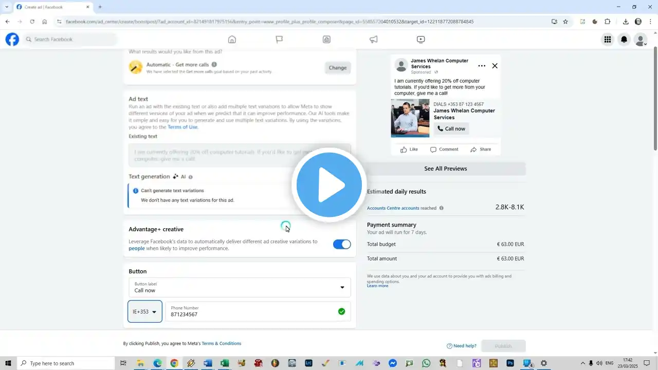Click the Phone Number field
The image size is (658, 370).
click(x=258, y=311)
